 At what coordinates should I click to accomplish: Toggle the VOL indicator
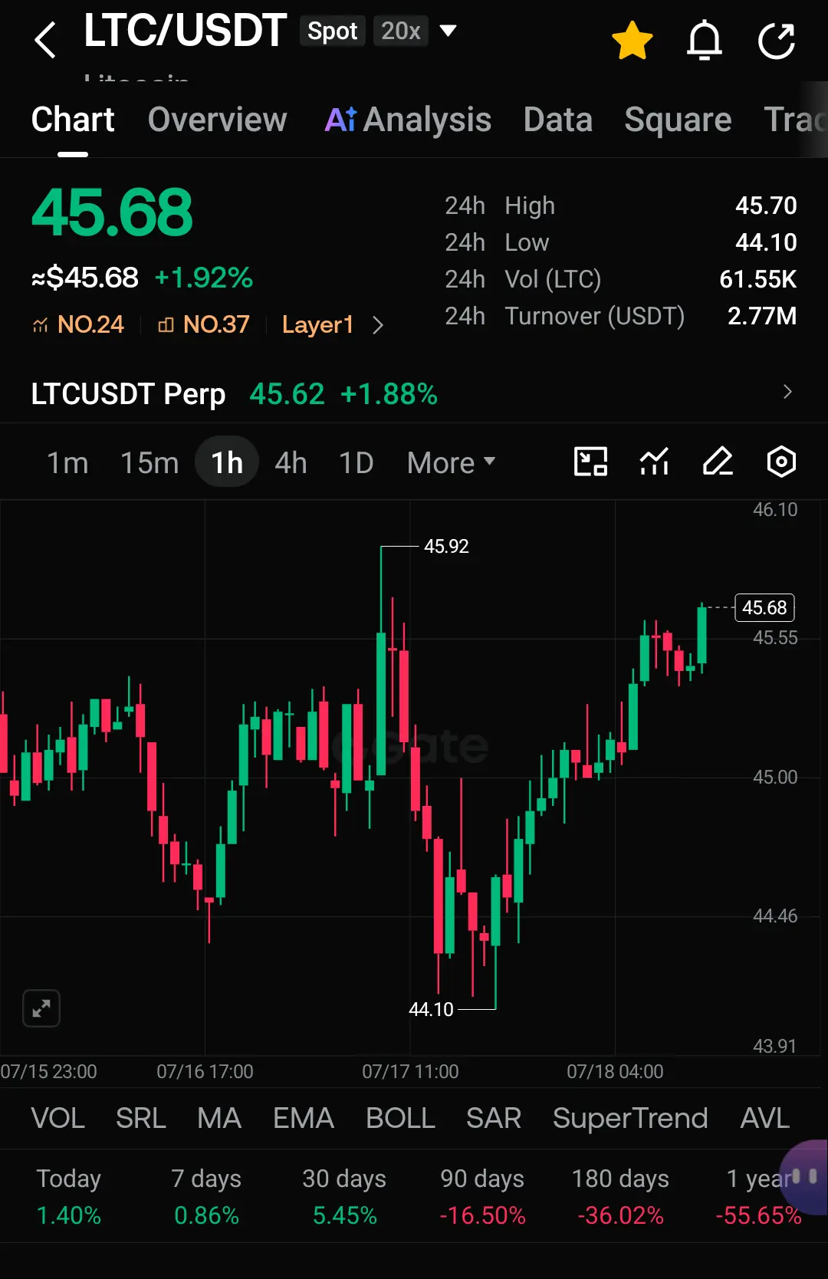click(58, 1118)
